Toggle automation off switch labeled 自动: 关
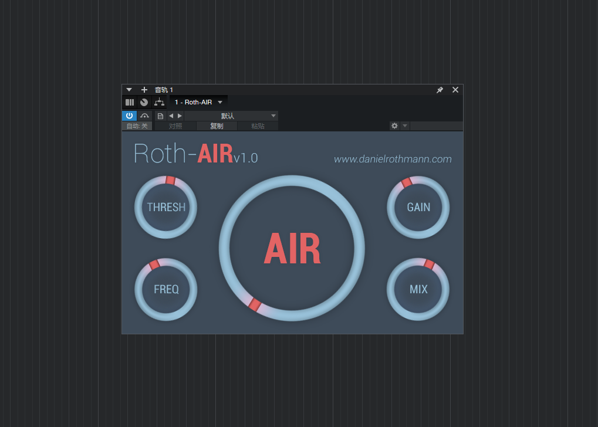 137,126
